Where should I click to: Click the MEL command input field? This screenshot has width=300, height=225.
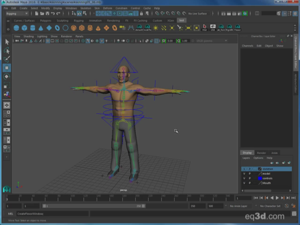[52, 214]
